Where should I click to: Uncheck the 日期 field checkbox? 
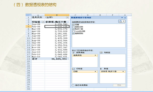tap(73, 25)
